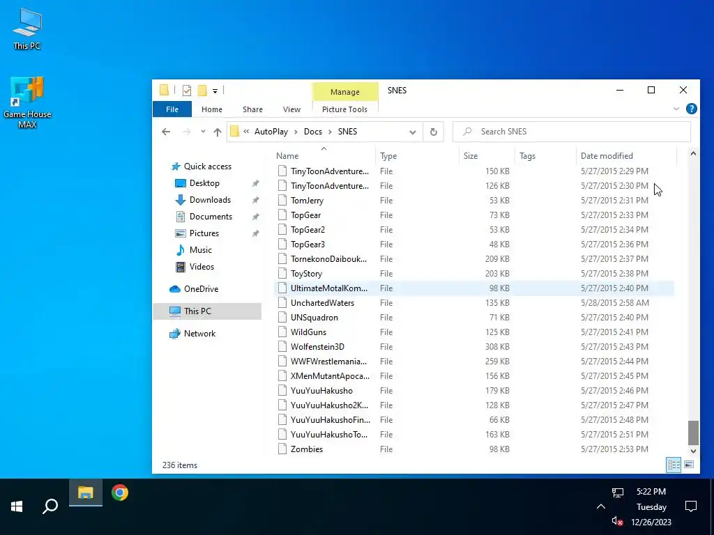Select the Manage contextual tab
This screenshot has height=535, width=714.
tap(345, 91)
